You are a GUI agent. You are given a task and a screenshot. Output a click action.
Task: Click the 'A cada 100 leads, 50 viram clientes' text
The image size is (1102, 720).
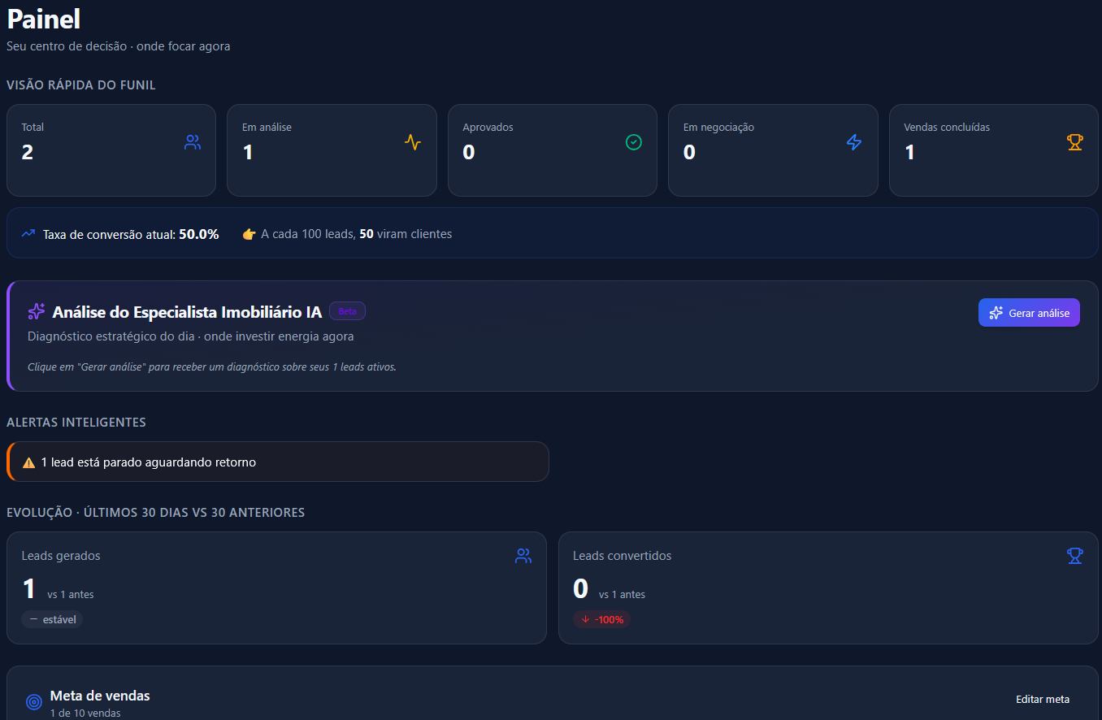pos(356,234)
